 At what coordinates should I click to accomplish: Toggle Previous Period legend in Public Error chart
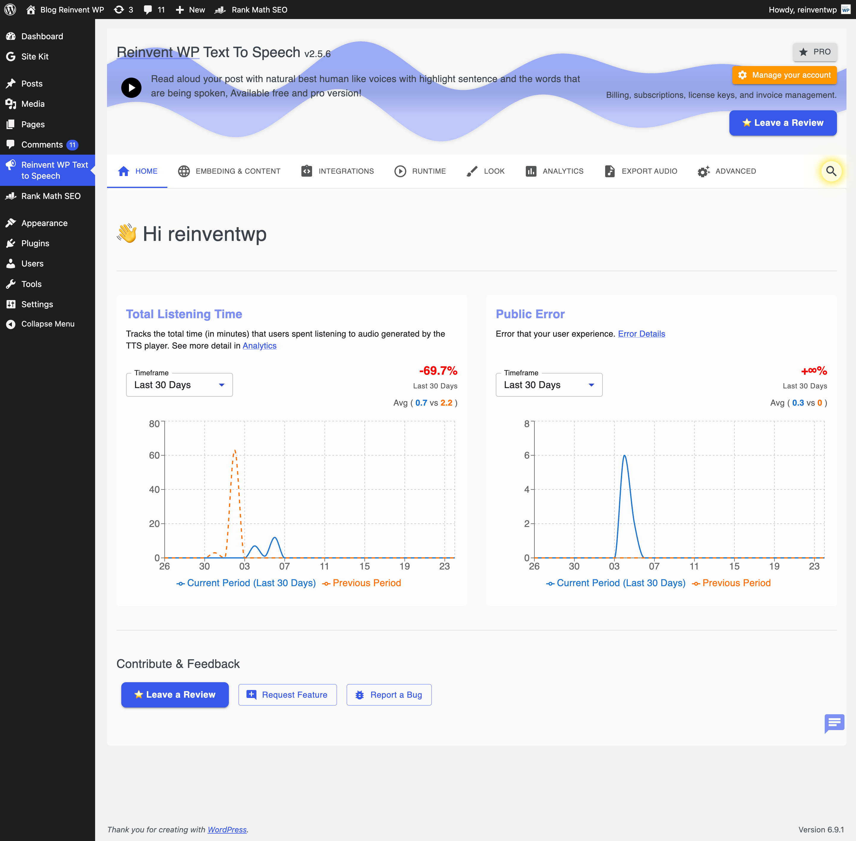(731, 583)
